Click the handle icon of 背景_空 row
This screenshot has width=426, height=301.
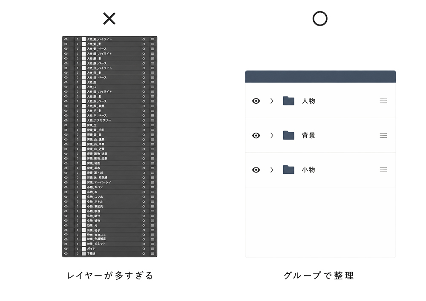(153, 125)
